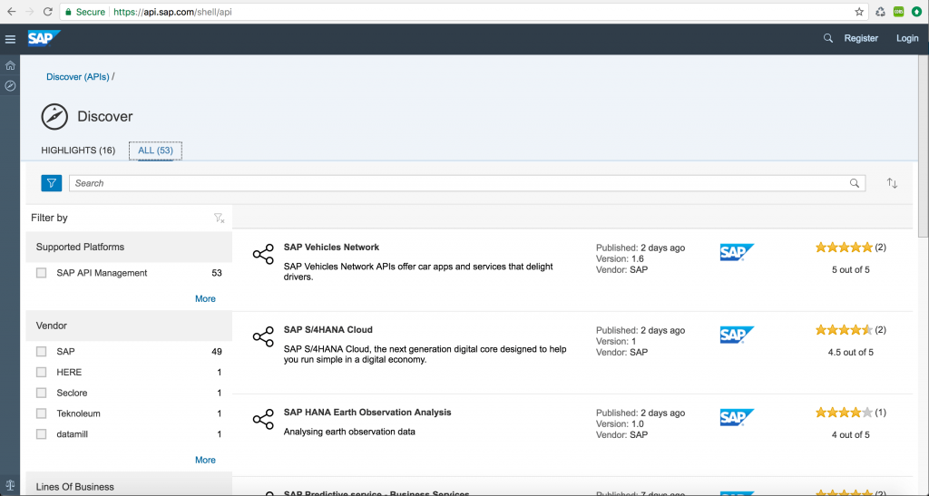Check the Teknoleum vendor checkbox
Viewport: 929px width, 496px height.
(x=42, y=413)
